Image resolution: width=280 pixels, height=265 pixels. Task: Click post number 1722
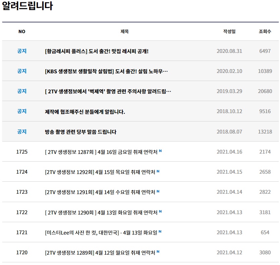click(22, 212)
